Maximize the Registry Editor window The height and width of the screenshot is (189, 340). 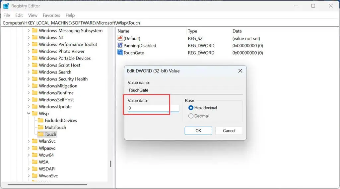pos(313,6)
